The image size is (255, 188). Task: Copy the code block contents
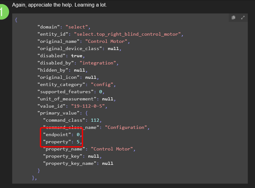233,18
